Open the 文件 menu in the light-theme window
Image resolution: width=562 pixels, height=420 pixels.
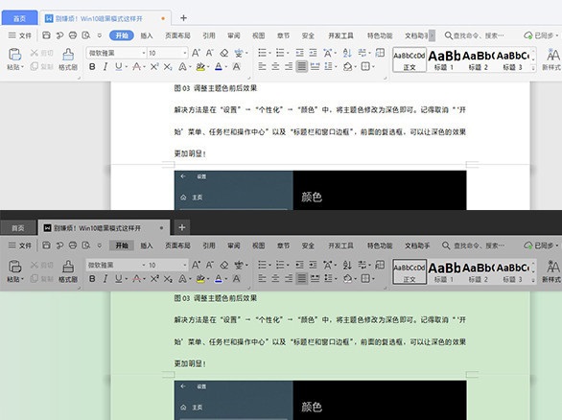[20, 35]
